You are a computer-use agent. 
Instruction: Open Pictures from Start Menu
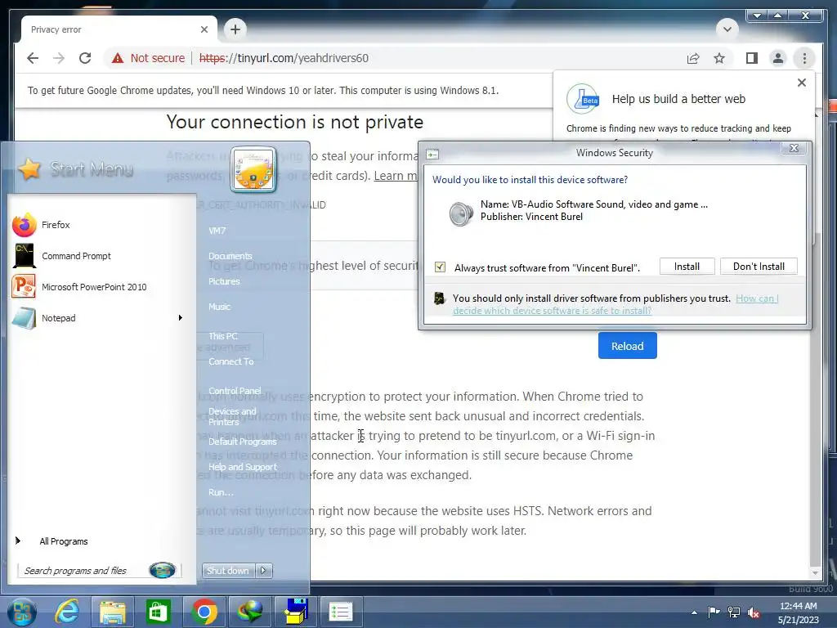point(224,281)
